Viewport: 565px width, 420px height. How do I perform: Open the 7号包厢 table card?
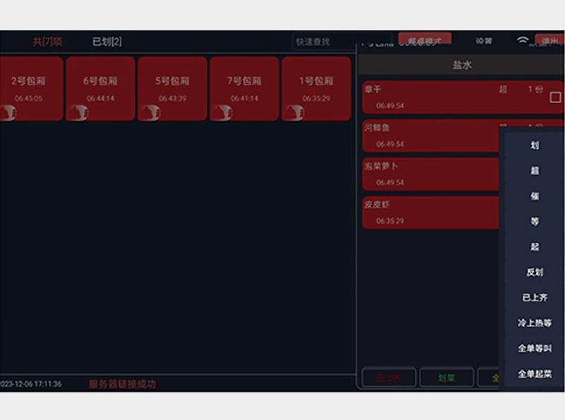click(x=244, y=88)
